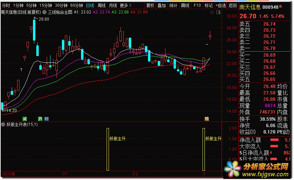Expand the 更多 periods menu

(125, 5)
